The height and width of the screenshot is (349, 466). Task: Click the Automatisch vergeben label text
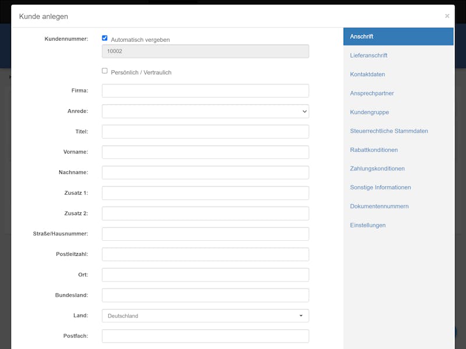(140, 40)
